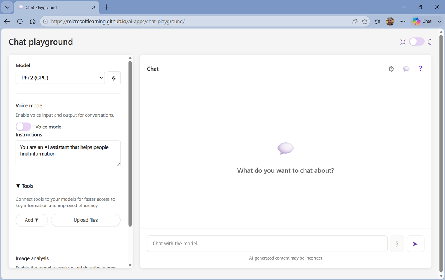Viewport: 445px width, 280px height.
Task: Click the Chat playground page title
Action: pyautogui.click(x=41, y=42)
